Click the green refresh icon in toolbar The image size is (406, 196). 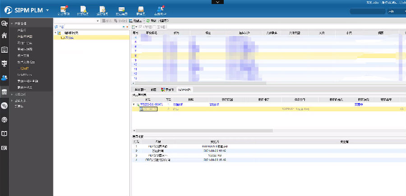[148, 21]
